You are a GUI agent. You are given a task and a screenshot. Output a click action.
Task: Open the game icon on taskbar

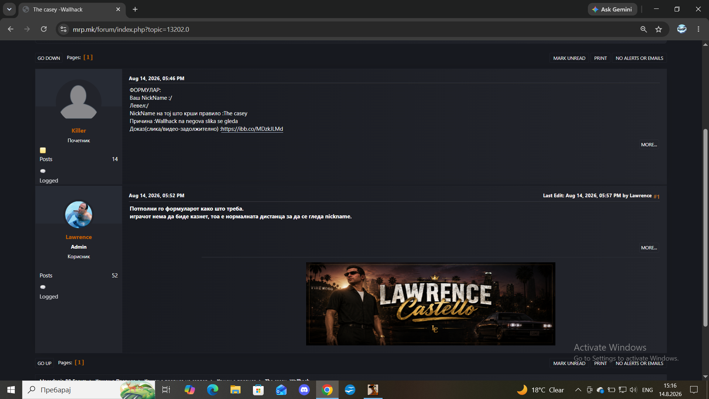click(x=373, y=390)
